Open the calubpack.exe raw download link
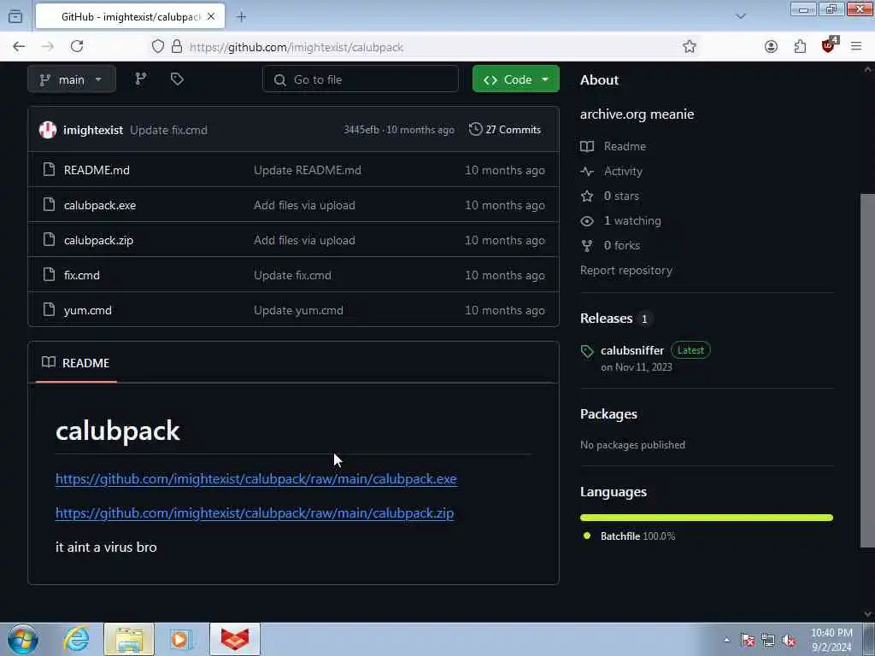The image size is (875, 656). [x=256, y=478]
